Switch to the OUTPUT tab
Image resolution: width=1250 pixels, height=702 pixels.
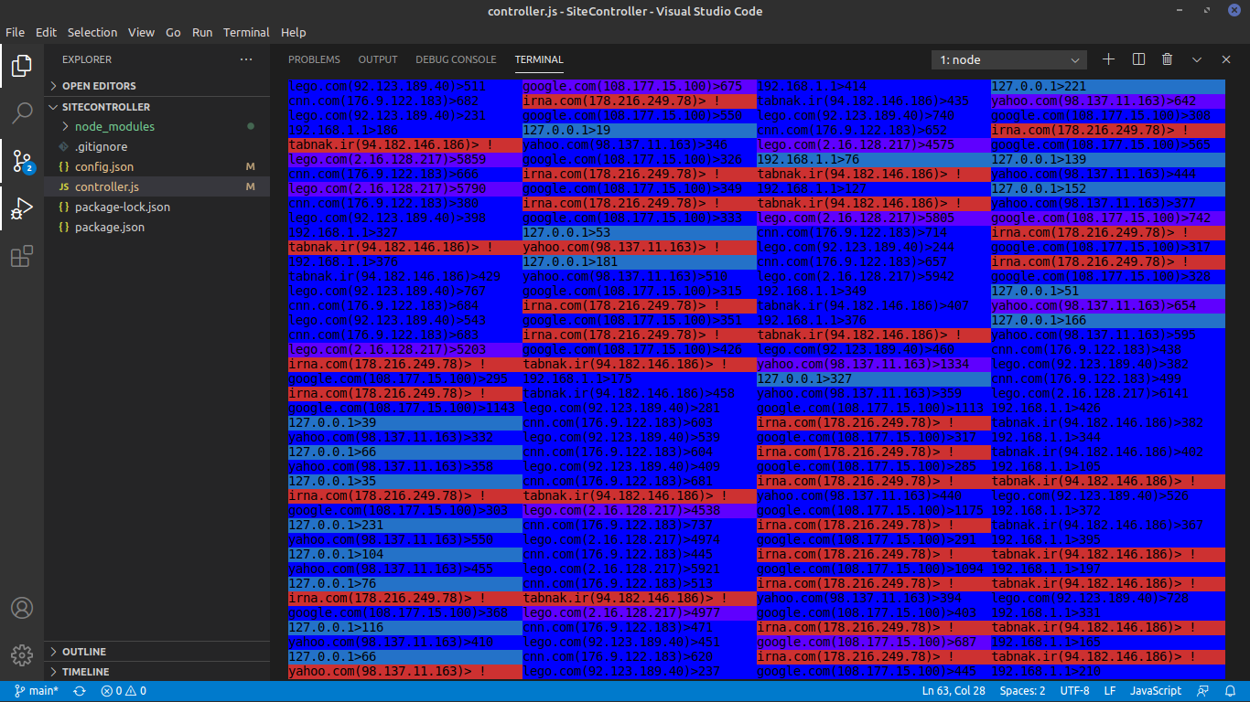point(378,59)
